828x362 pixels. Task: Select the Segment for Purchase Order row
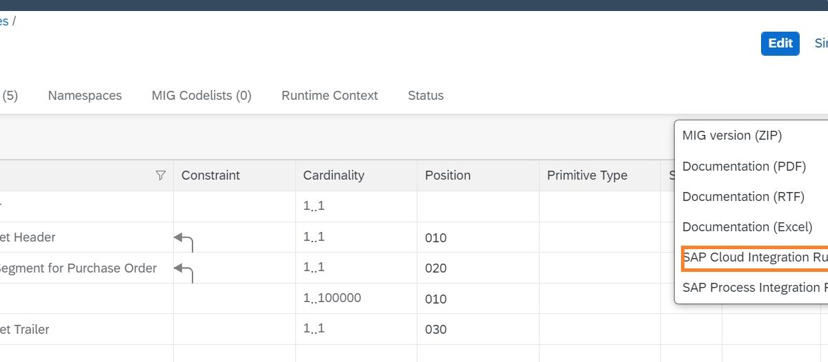coord(78,268)
